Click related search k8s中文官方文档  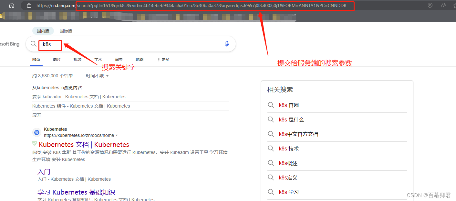click(x=299, y=134)
